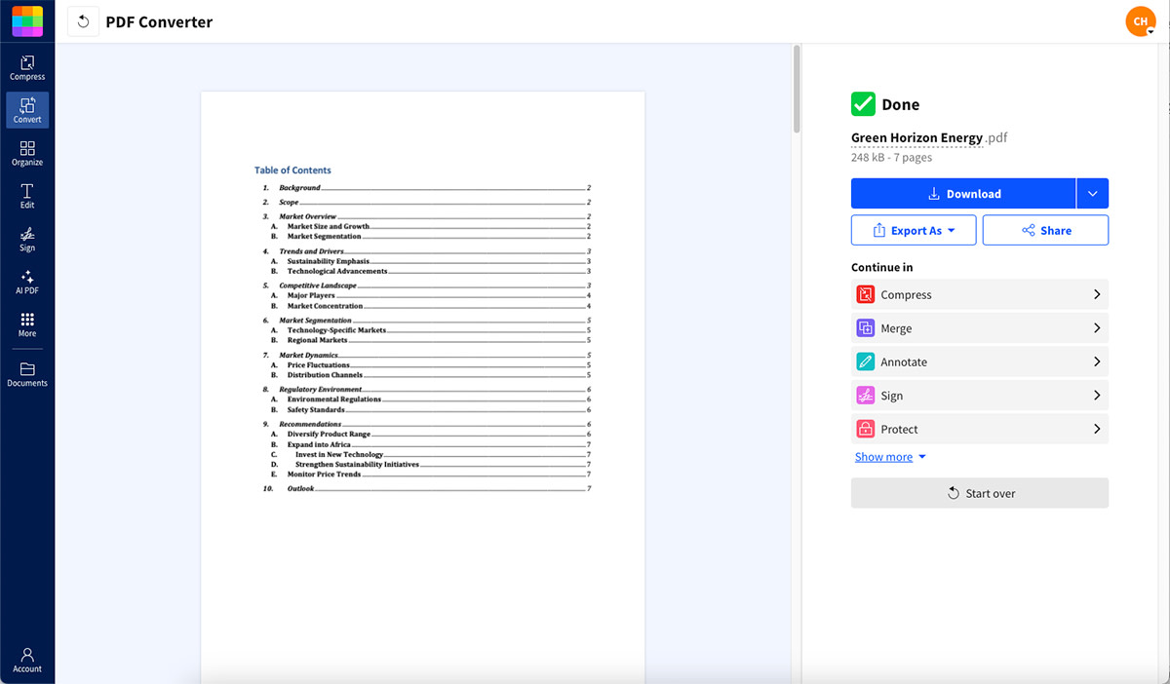Open the CH account avatar menu
The image size is (1170, 684).
tap(1140, 20)
